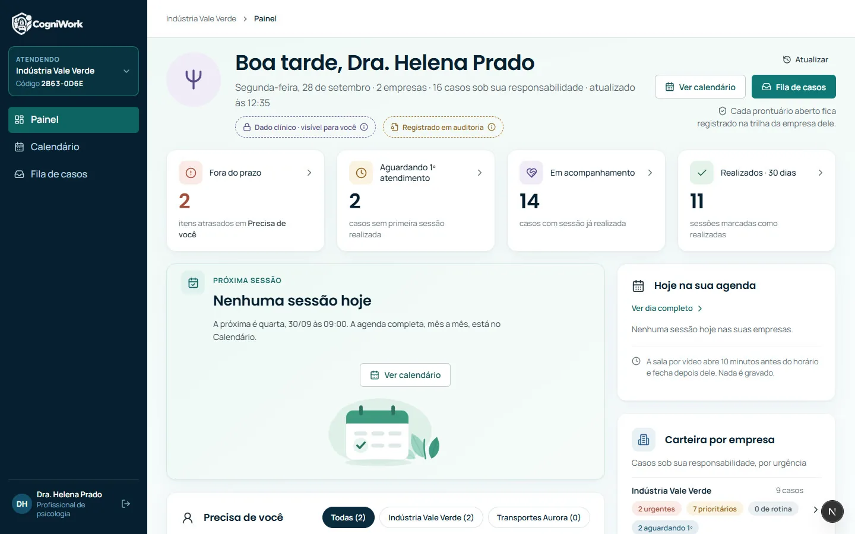Expand the Aguardando 1º atendimento card chevron
855x534 pixels.
[x=480, y=173]
